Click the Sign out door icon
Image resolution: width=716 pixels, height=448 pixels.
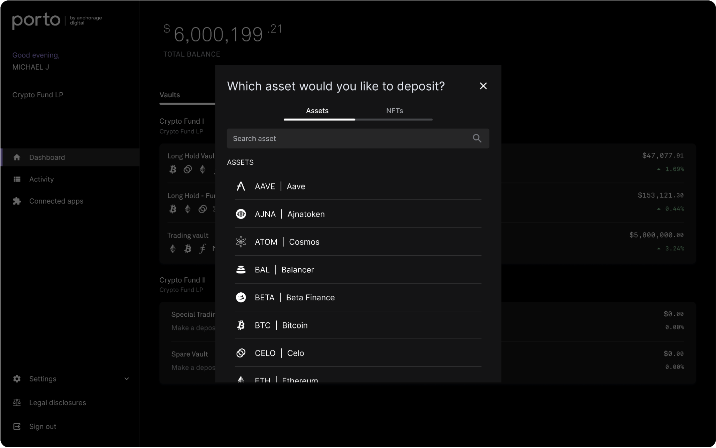click(17, 427)
